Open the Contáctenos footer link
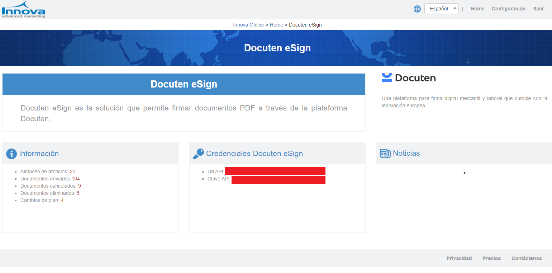Screen dimensions: 552x273 tap(527, 258)
